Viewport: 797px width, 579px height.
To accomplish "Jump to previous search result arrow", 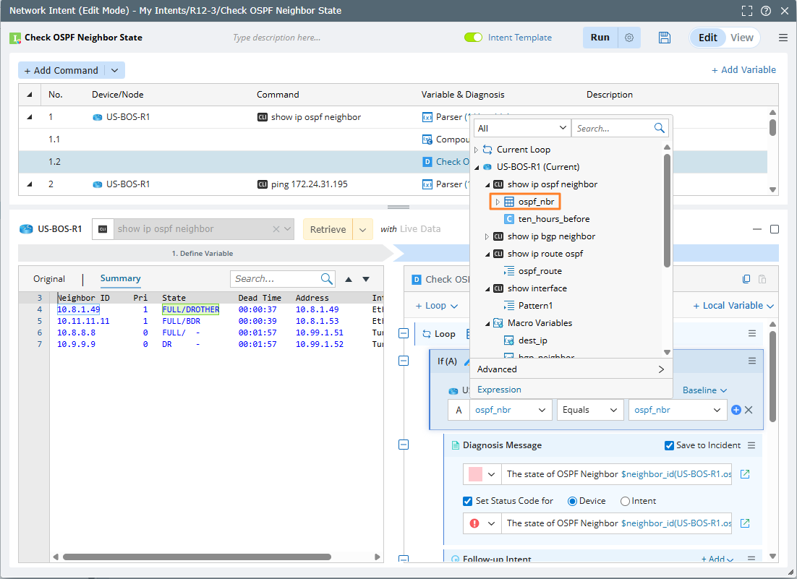I will click(349, 279).
